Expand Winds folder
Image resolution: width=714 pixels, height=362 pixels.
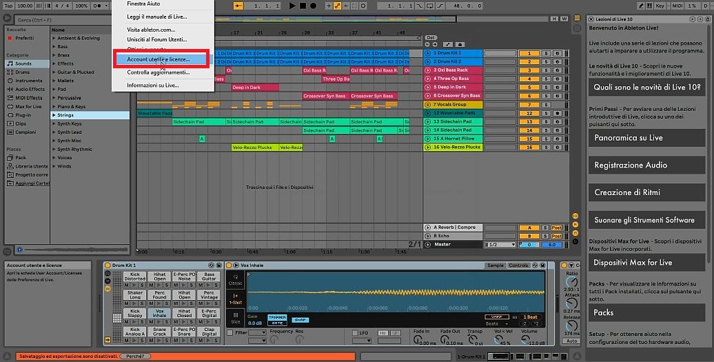click(x=54, y=166)
